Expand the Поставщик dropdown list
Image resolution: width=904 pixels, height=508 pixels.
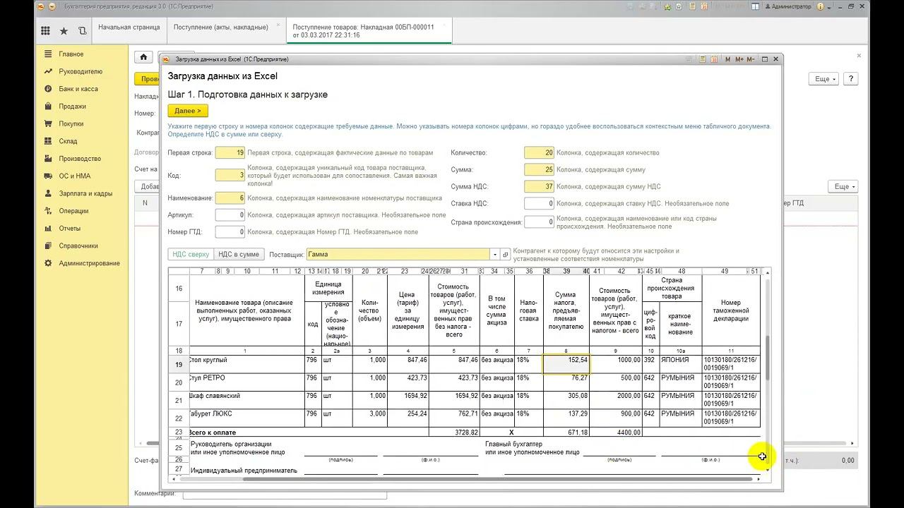click(496, 255)
